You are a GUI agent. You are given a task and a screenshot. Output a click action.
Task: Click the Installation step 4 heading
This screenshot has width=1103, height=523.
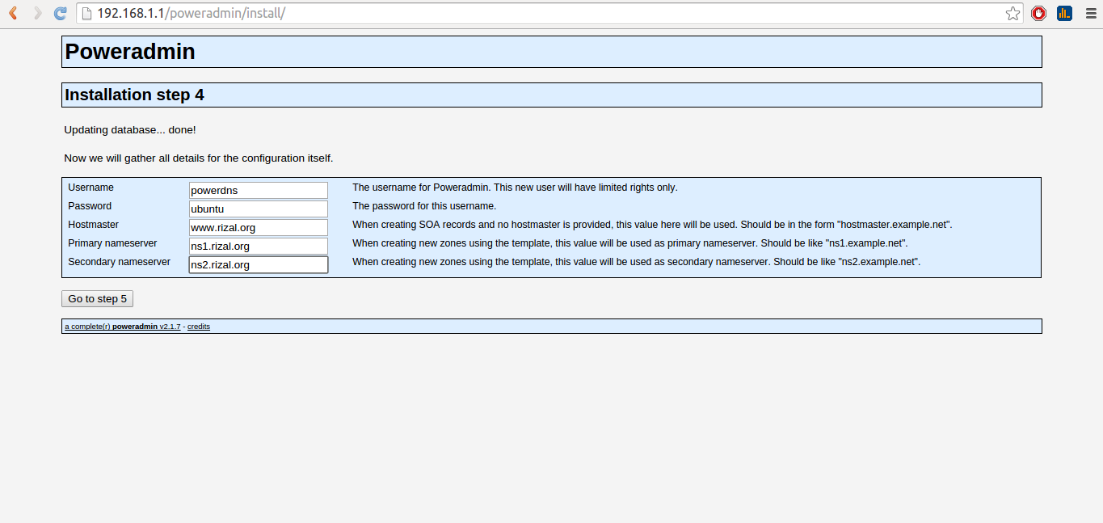tap(134, 95)
